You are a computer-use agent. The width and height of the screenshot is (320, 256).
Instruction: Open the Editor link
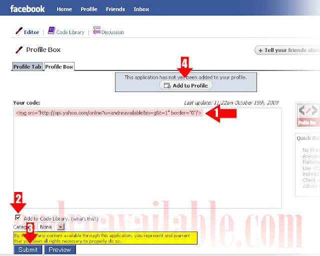coord(31,32)
